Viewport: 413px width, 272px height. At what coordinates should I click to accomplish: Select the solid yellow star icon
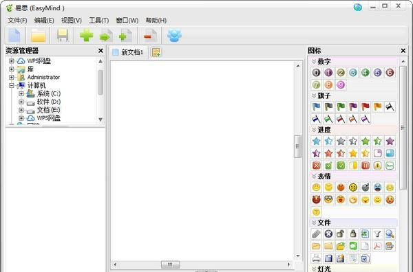353,153
